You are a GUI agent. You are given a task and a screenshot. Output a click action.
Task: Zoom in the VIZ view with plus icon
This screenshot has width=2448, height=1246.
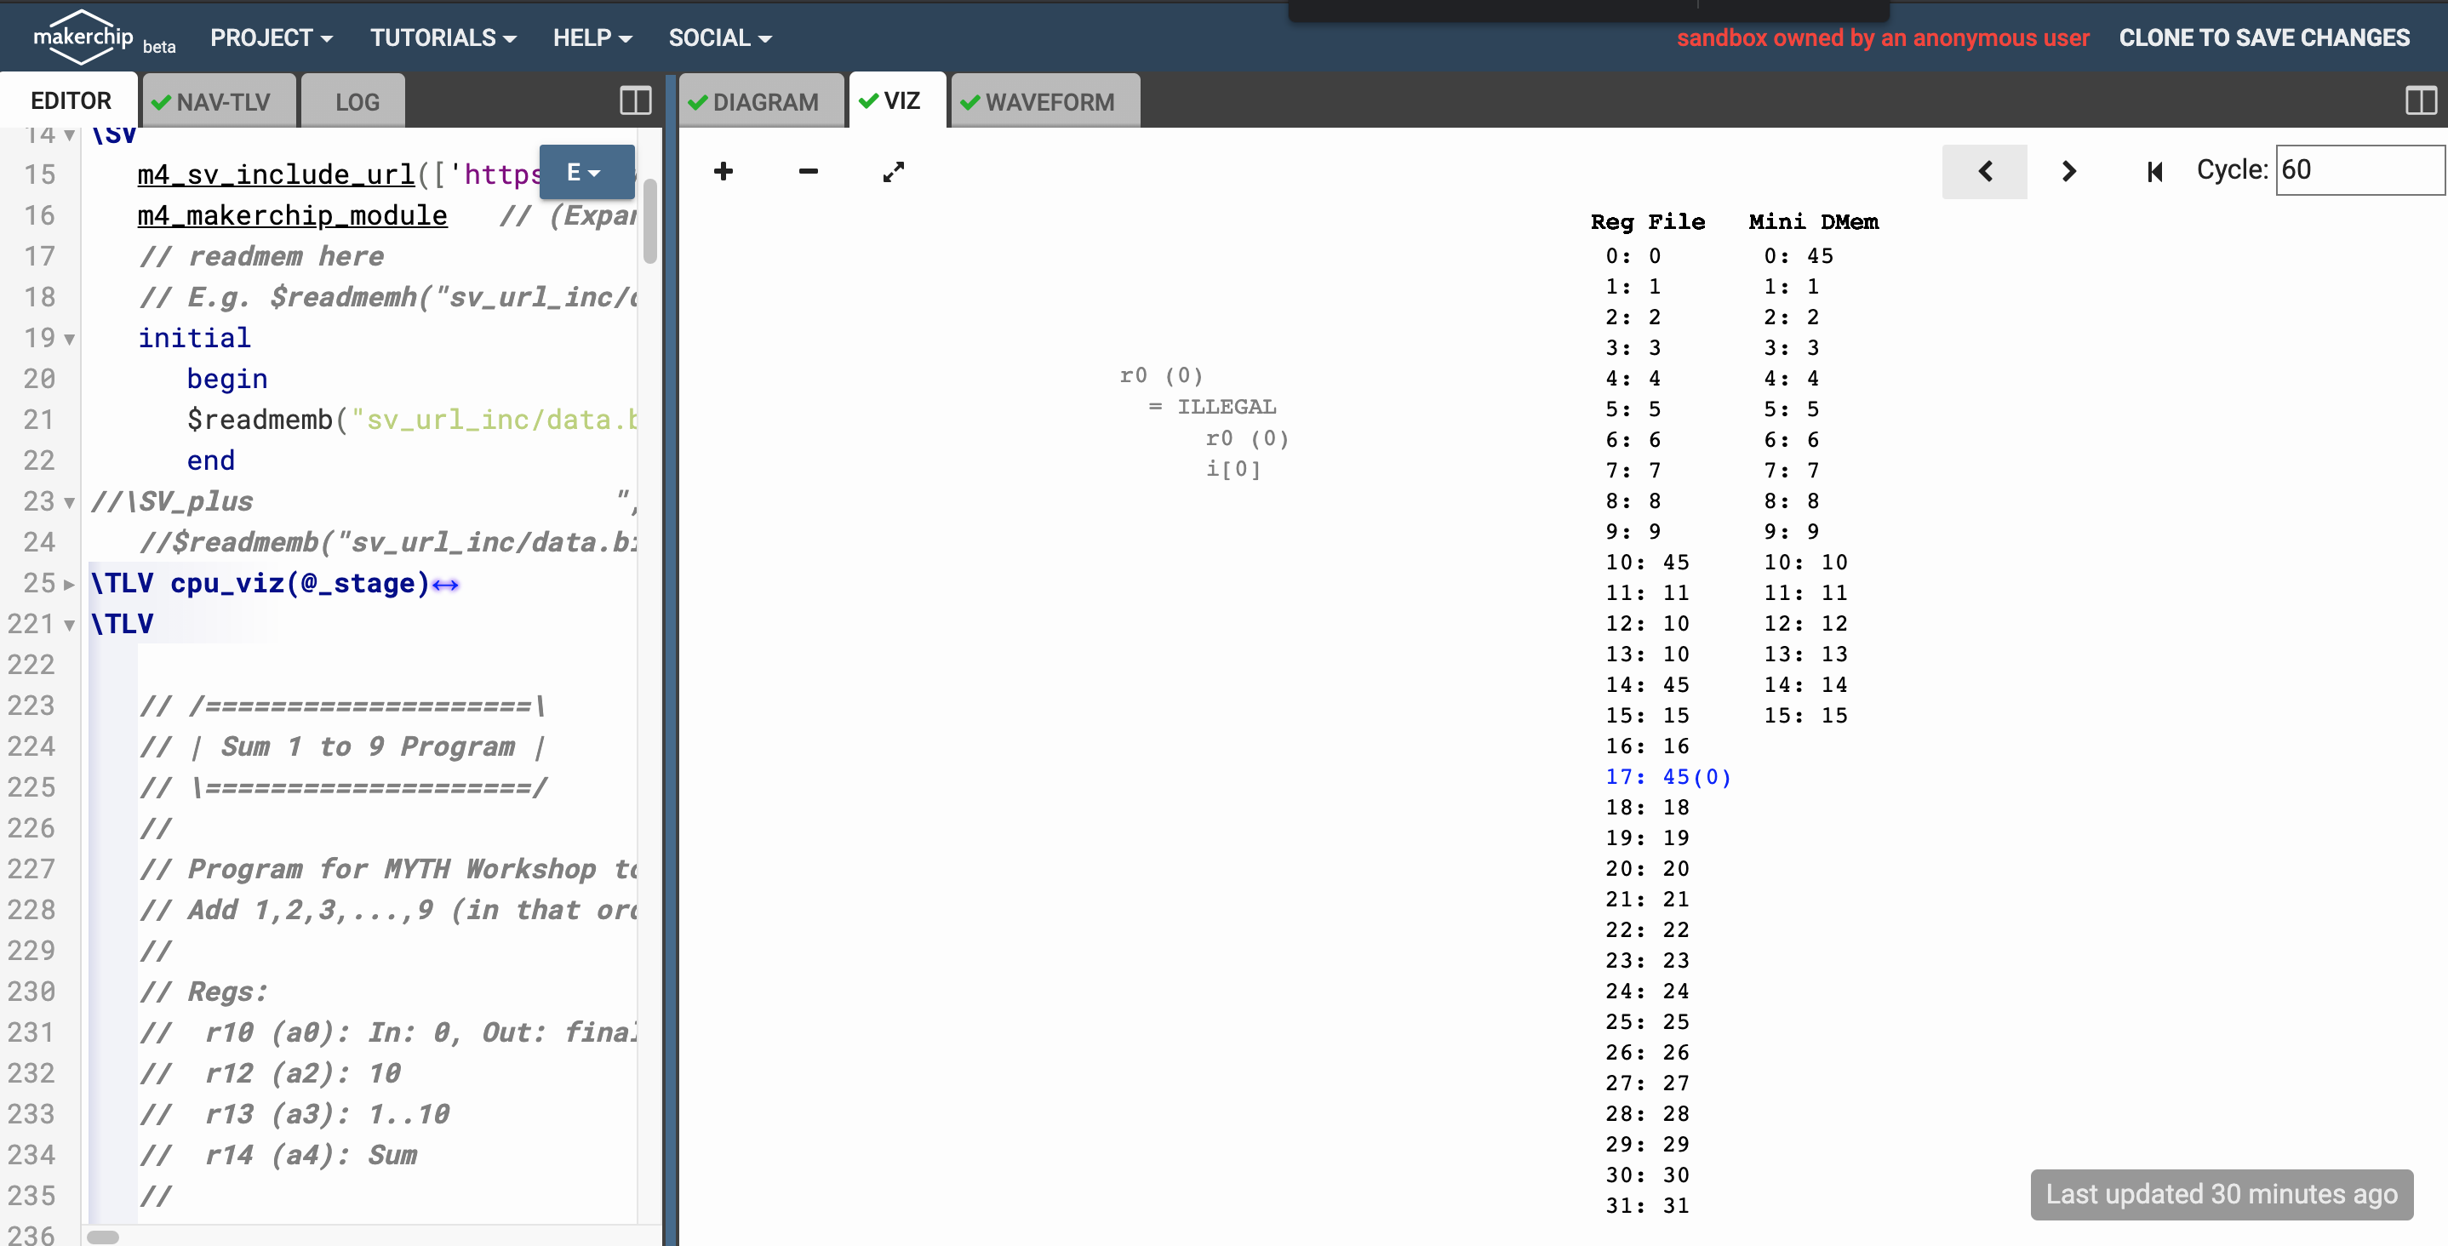(724, 171)
